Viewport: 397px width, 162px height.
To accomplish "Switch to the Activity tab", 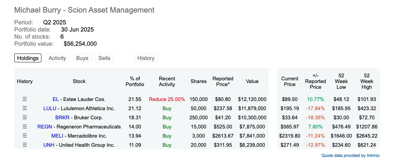I will [57, 58].
